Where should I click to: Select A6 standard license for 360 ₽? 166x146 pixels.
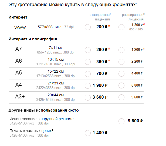point(88,62)
